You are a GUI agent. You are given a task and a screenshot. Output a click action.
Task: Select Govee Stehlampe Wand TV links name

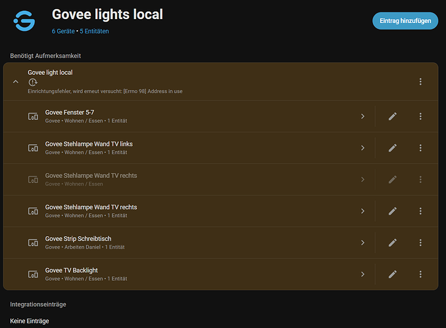point(89,144)
